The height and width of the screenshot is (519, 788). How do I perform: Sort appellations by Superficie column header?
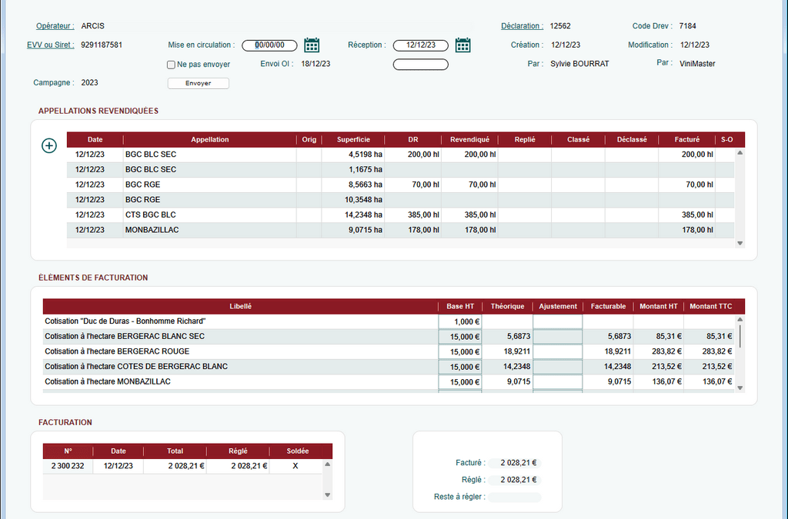[x=353, y=140]
